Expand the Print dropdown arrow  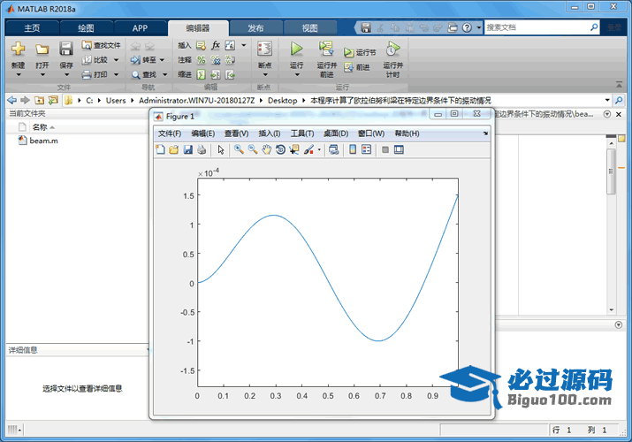(x=116, y=74)
